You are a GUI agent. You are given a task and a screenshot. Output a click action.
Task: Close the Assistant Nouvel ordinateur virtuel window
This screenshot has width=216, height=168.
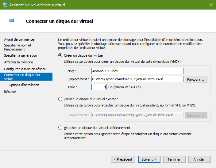(x=211, y=5)
